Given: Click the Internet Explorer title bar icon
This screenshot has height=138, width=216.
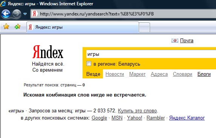Looking at the screenshot, I should coord(3,3).
